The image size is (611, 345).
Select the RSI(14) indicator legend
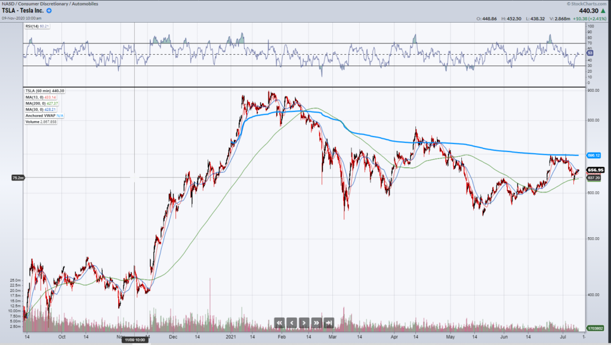37,26
